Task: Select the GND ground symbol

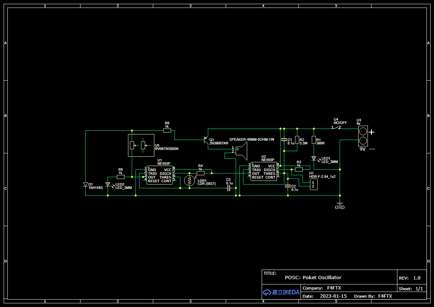Action: point(340,203)
